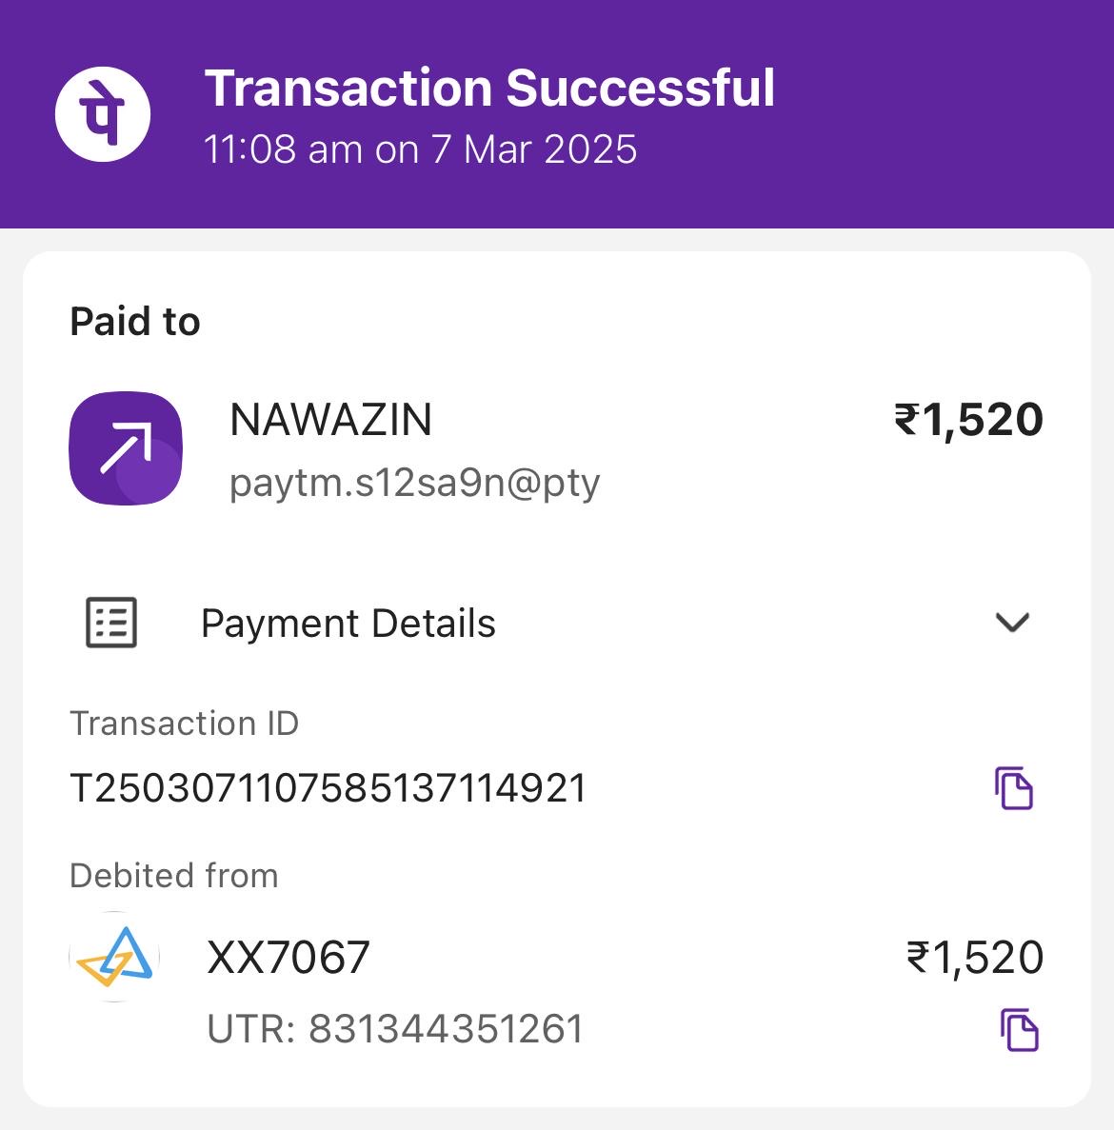Image resolution: width=1114 pixels, height=1130 pixels.
Task: Copy the UTR number using its copy icon
Action: point(1019,1030)
